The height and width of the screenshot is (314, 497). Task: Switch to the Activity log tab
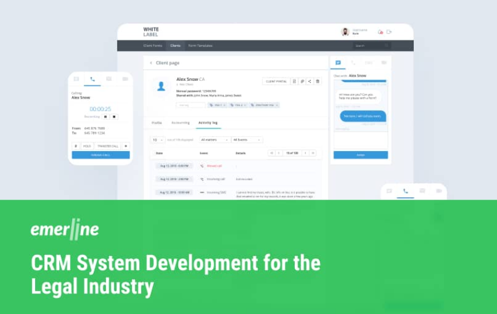[x=208, y=122]
